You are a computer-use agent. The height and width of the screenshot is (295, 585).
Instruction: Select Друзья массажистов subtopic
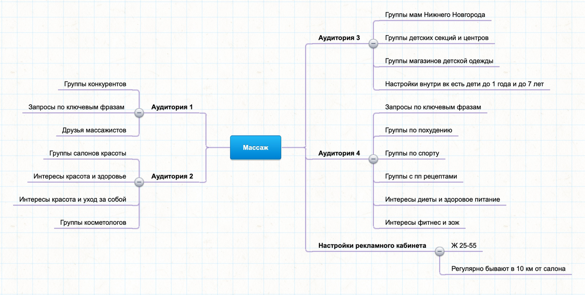(94, 130)
